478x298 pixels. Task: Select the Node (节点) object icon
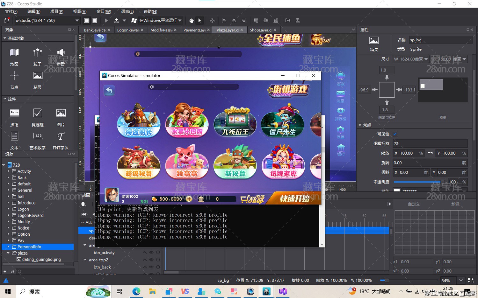click(14, 76)
